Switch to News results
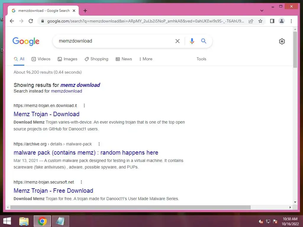Viewport: 303px width, 227px height. (124, 59)
